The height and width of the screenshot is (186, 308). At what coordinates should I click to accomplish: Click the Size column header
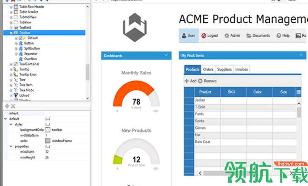284,92
